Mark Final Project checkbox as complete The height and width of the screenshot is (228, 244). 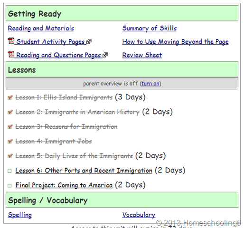click(9, 185)
